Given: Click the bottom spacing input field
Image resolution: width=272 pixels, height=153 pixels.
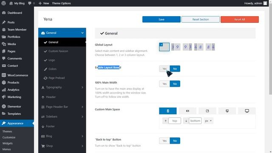Looking at the screenshot, I should coord(195,121).
